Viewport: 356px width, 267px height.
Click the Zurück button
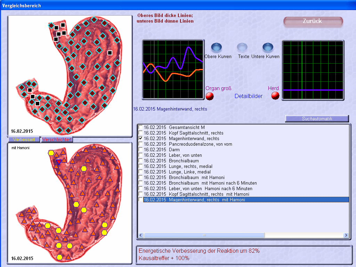tap(313, 22)
